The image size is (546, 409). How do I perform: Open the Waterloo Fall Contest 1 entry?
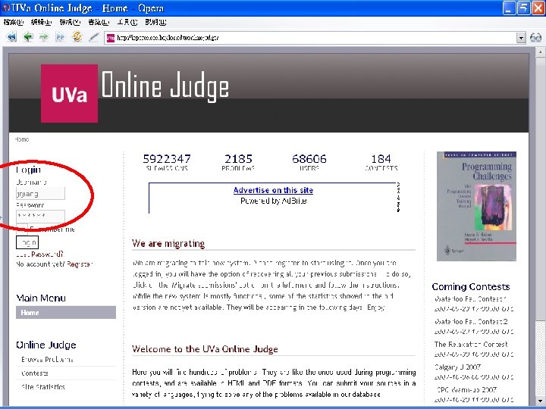click(x=470, y=298)
